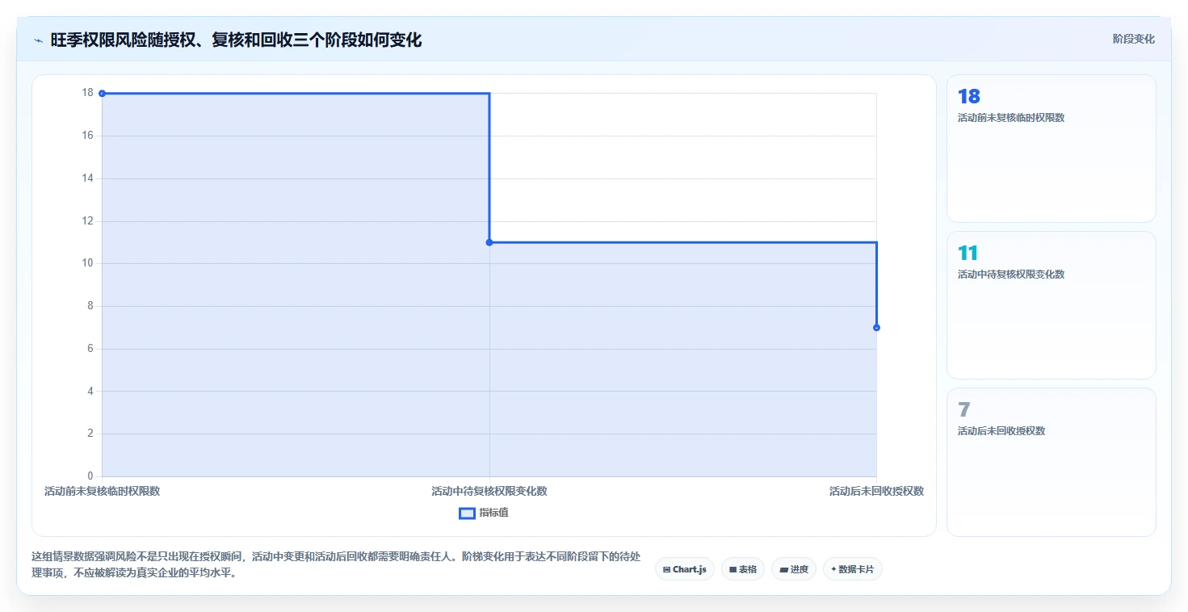Open the 表格 tag
Image resolution: width=1188 pixels, height=612 pixels.
point(743,569)
